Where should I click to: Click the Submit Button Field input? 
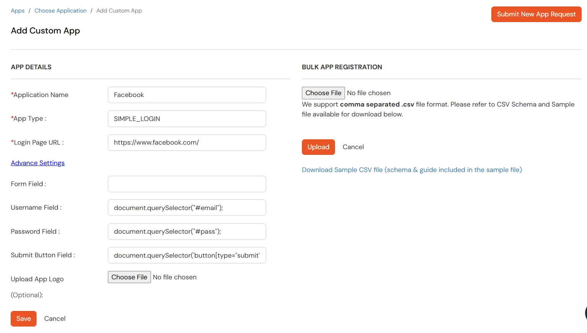coord(187,255)
